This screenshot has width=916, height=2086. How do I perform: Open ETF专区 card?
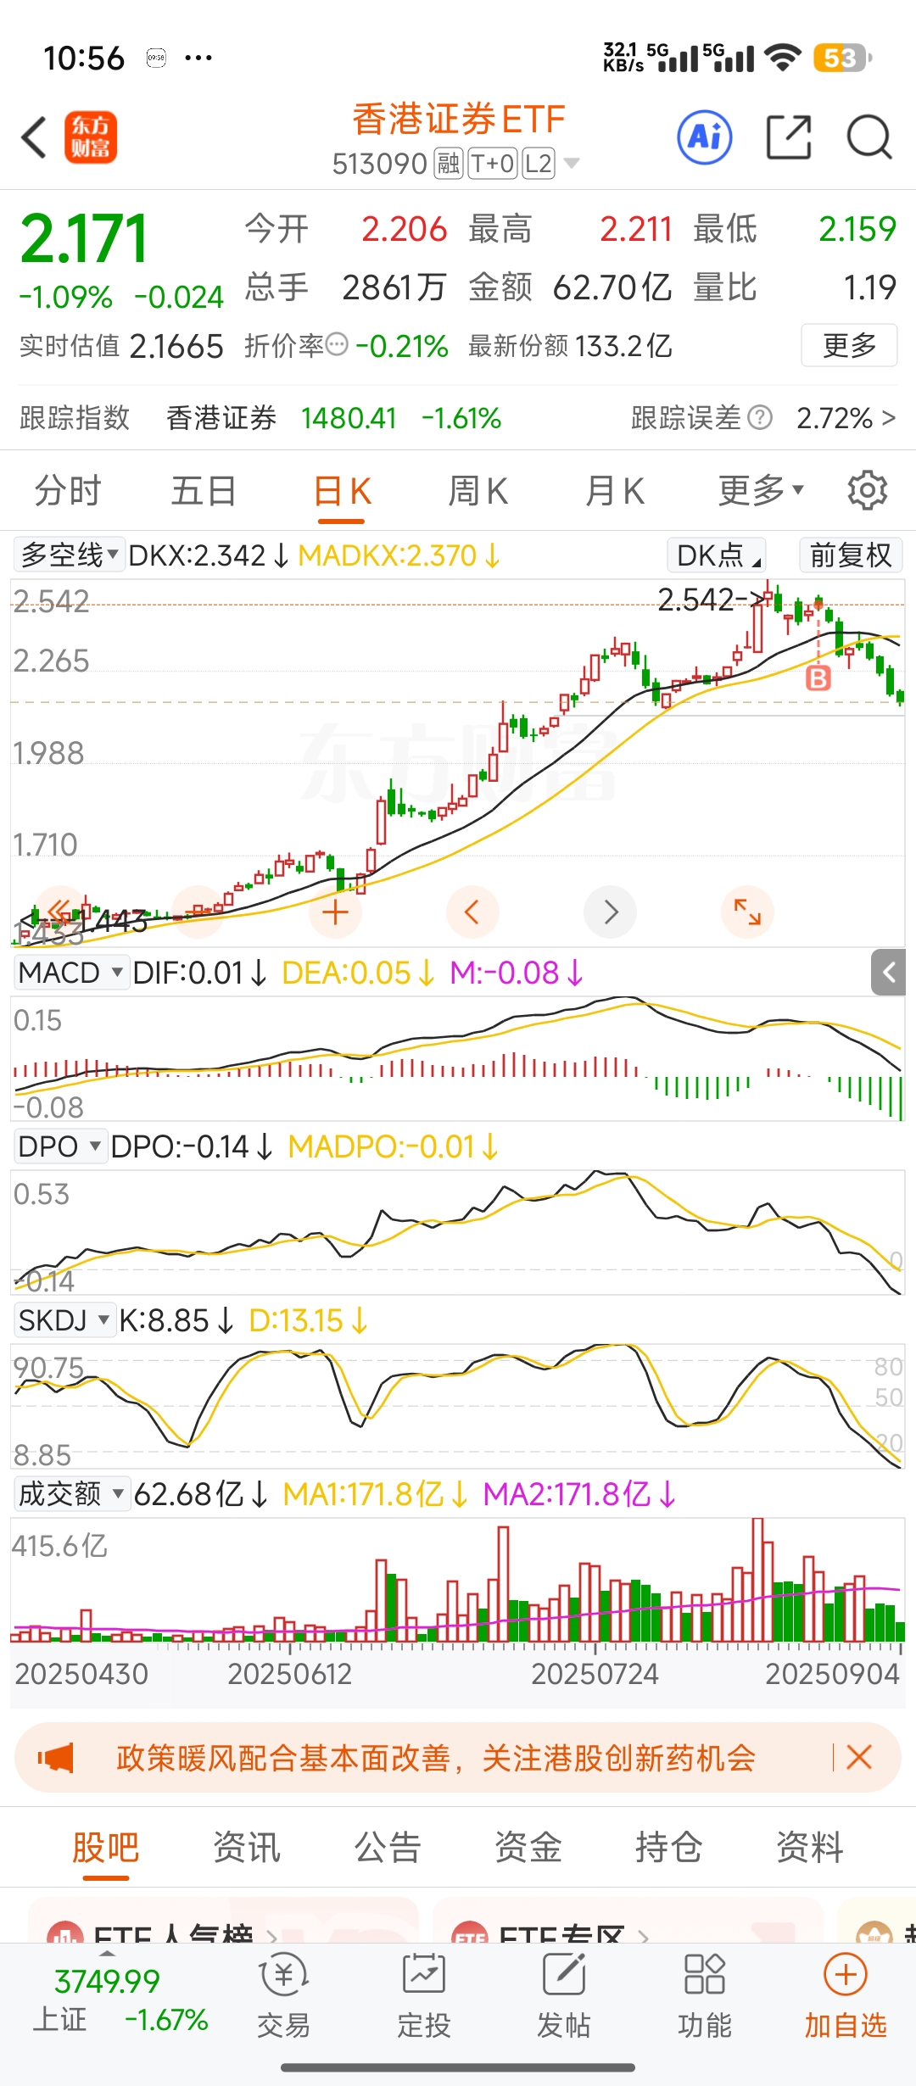[628, 1921]
